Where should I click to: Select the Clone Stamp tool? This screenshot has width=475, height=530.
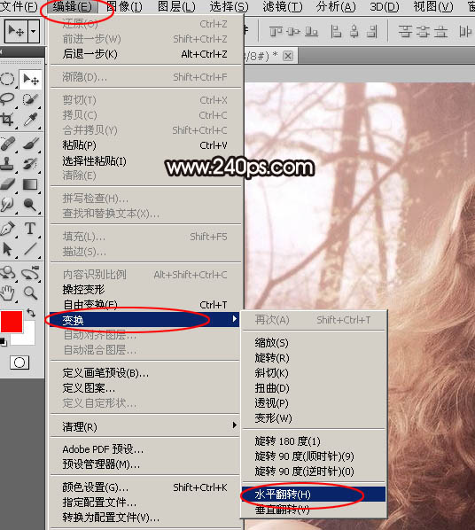tap(7, 164)
